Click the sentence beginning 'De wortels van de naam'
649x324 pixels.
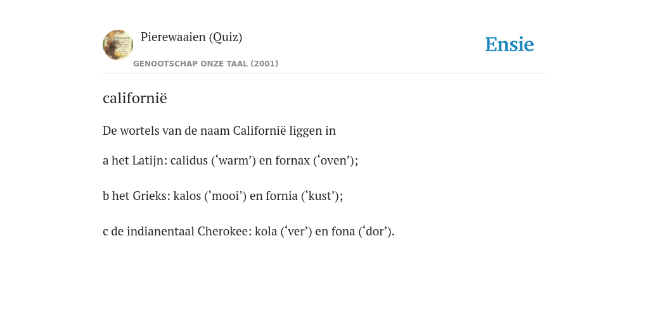point(219,130)
